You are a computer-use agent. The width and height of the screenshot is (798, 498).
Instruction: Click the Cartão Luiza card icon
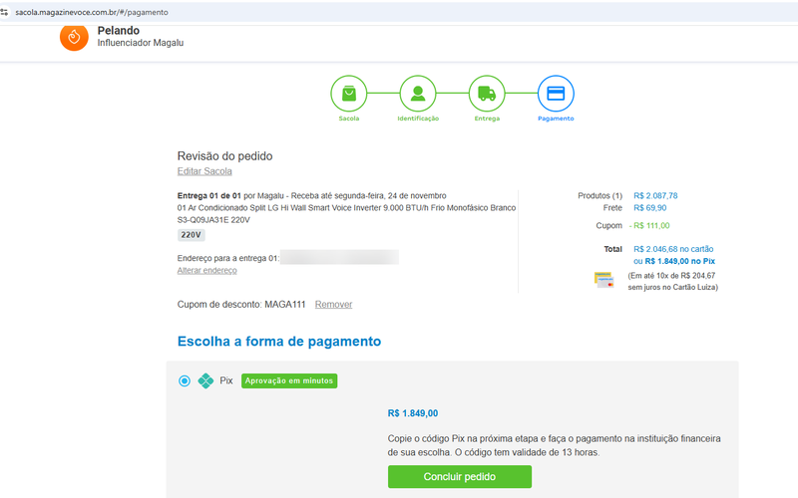tap(603, 280)
